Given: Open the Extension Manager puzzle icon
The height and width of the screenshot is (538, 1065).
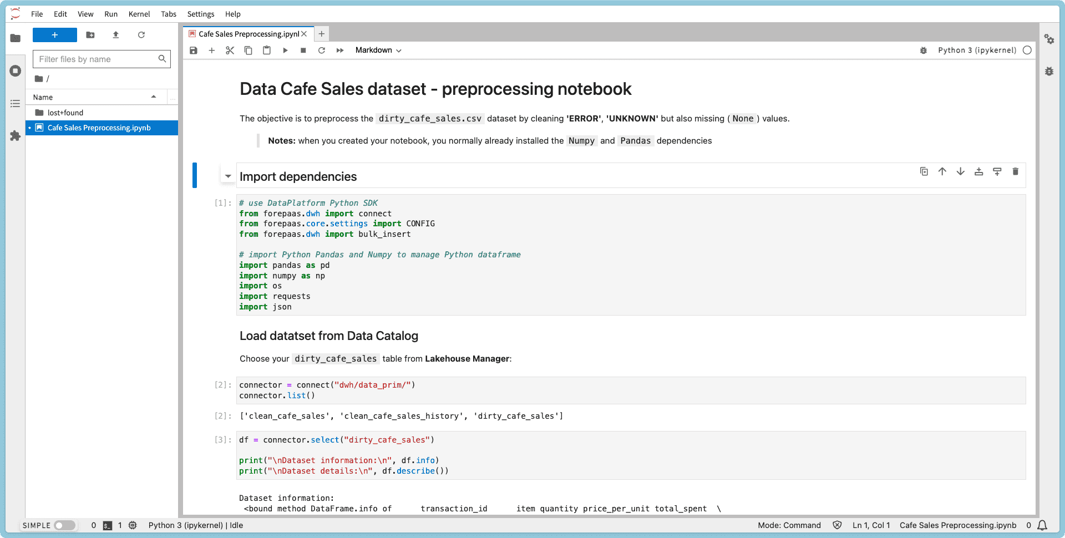Looking at the screenshot, I should coord(16,136).
